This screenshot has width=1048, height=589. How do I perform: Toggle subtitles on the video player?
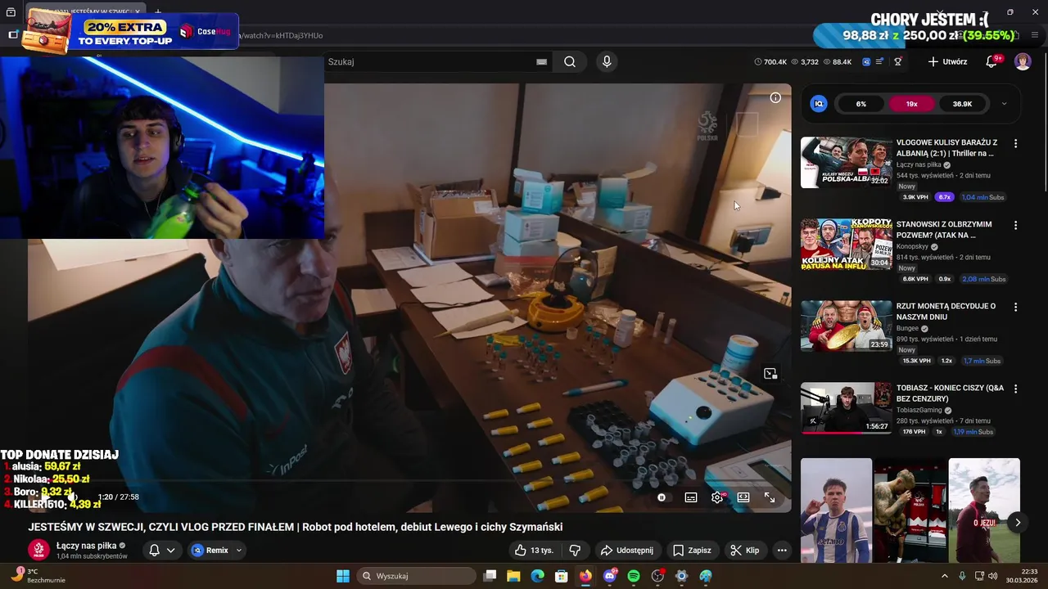[x=691, y=497]
